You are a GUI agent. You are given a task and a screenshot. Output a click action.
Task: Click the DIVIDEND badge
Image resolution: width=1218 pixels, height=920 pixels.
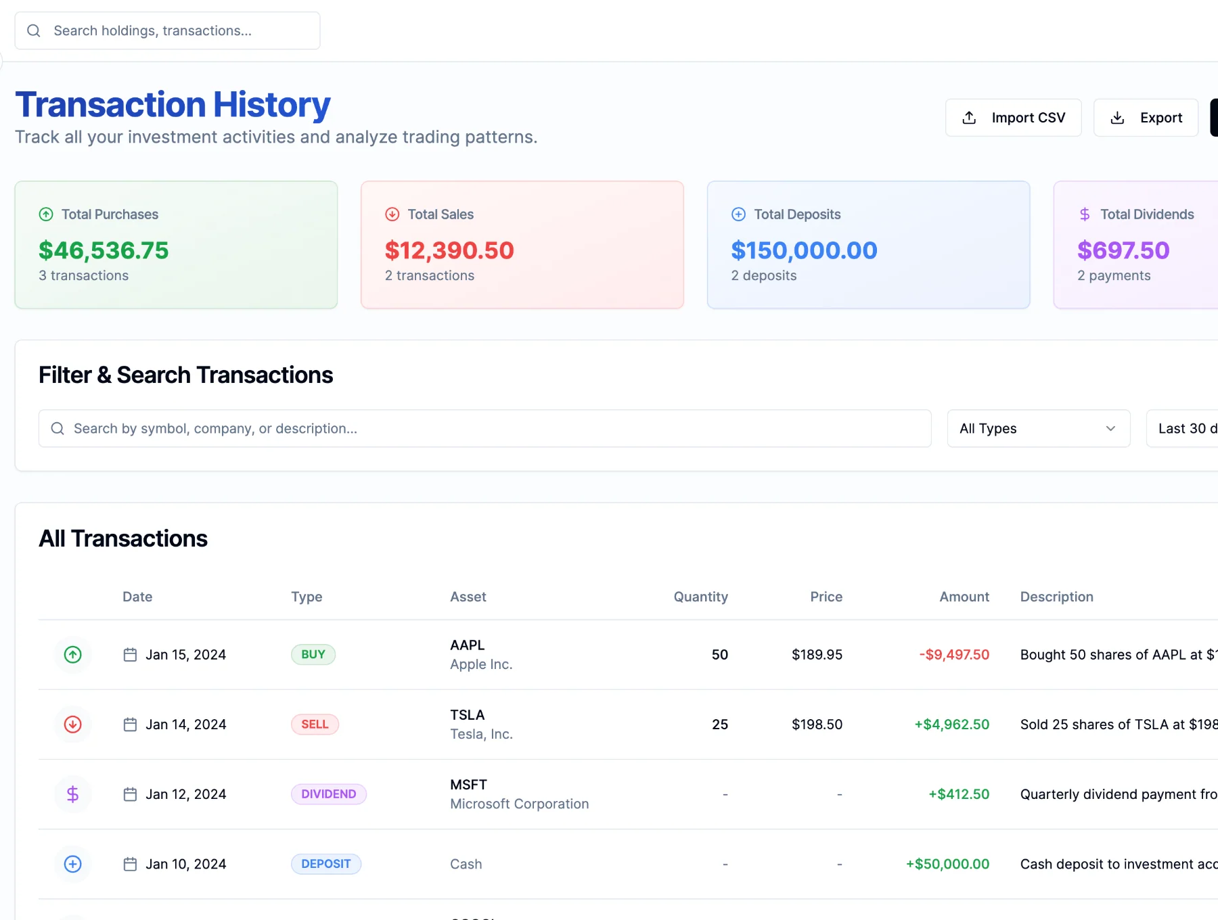[329, 793]
